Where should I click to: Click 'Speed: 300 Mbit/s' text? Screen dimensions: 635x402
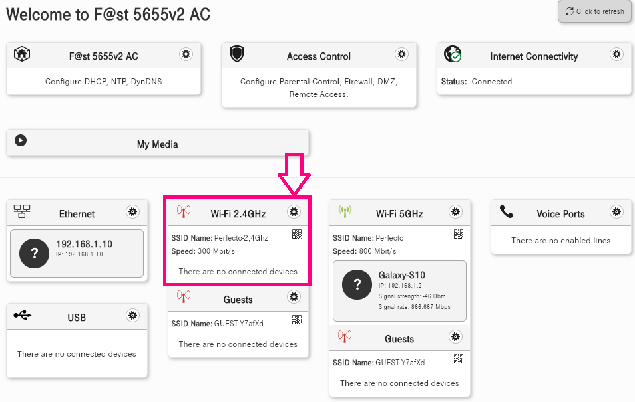(x=203, y=251)
